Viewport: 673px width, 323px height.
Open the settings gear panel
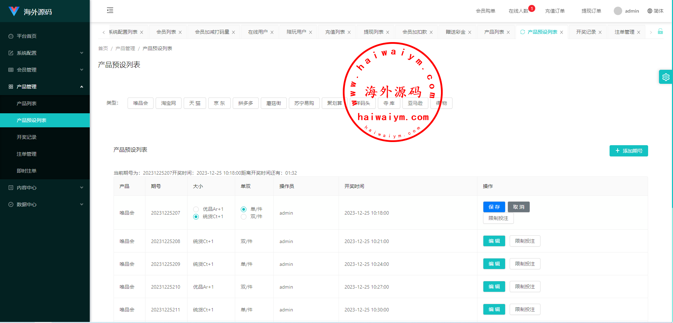coord(666,77)
